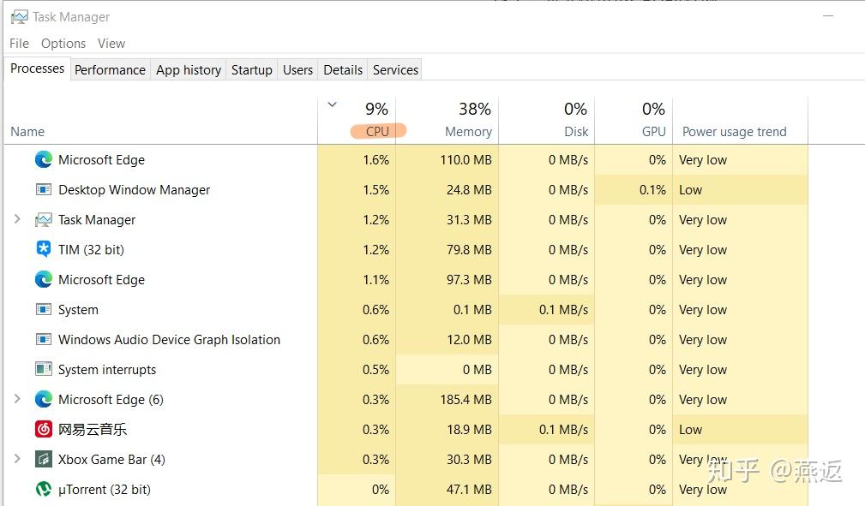Click the 185.4 MB memory value
This screenshot has width=865, height=506.
(466, 399)
